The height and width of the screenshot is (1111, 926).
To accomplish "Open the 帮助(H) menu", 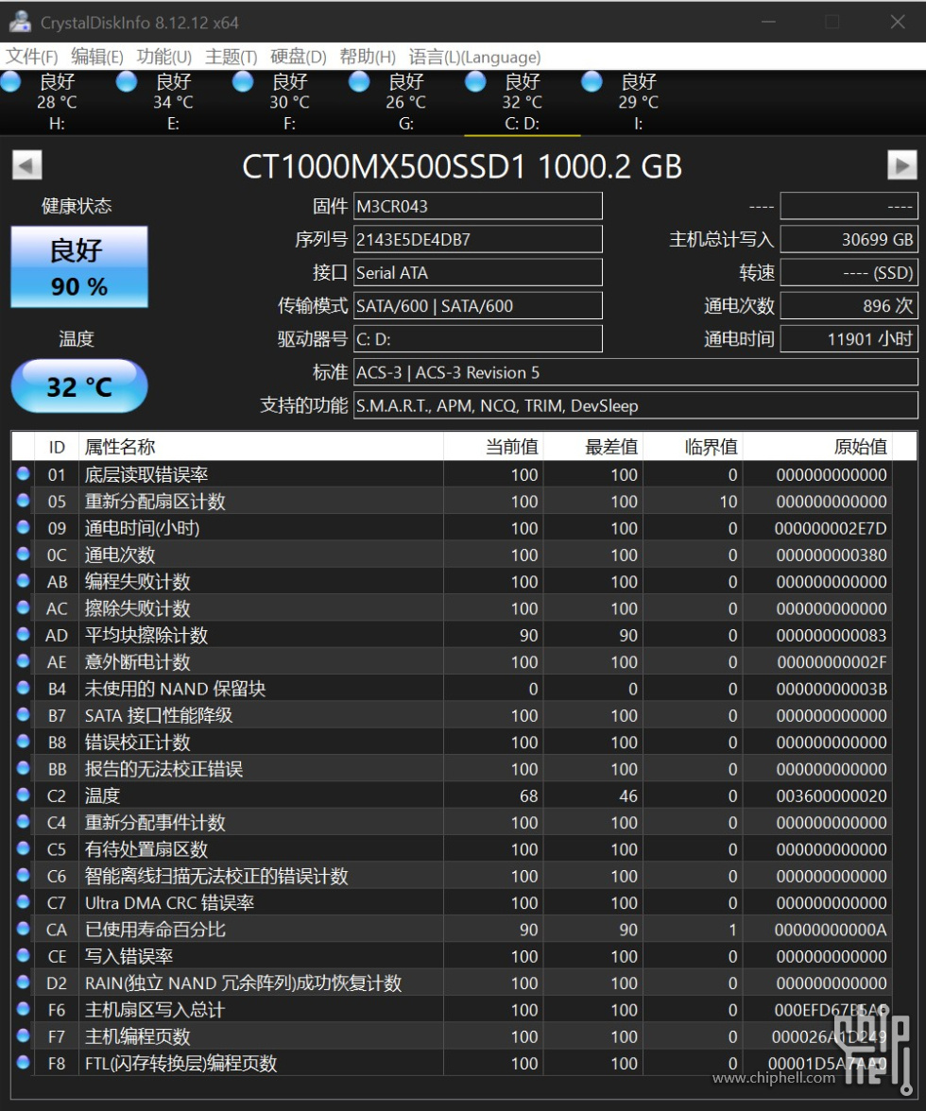I will (368, 57).
